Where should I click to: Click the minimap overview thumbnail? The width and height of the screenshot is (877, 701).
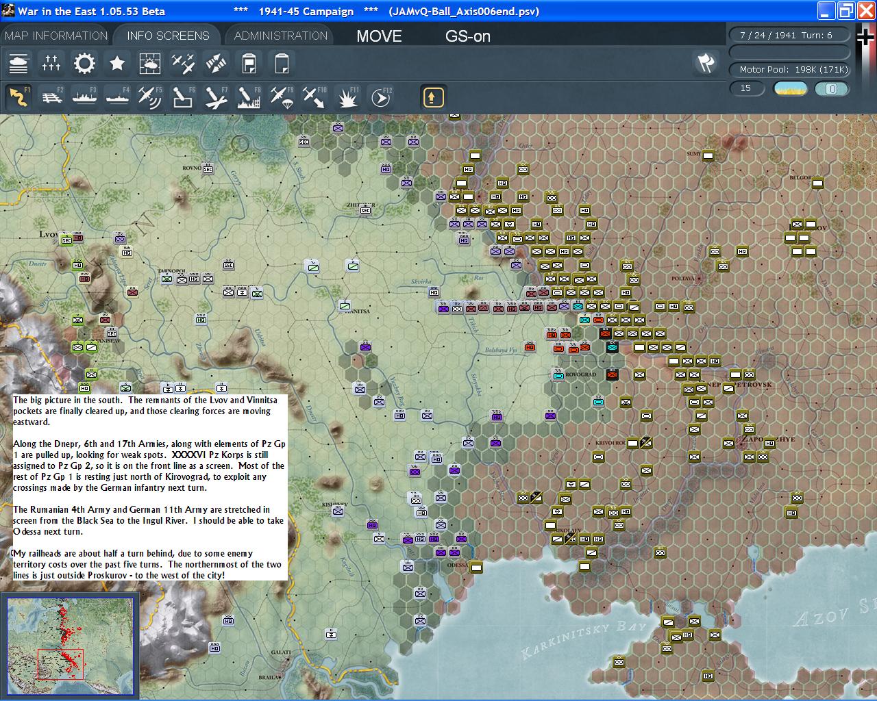pos(71,646)
